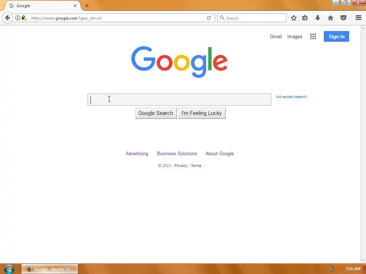Click the 7:41 AM taskbar clock
Screen dimensions: 366x274
click(353, 269)
